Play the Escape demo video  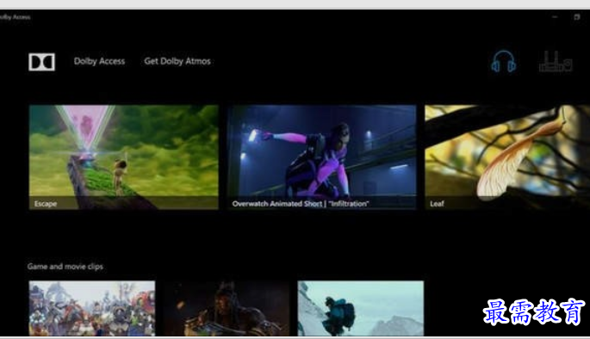tap(124, 157)
